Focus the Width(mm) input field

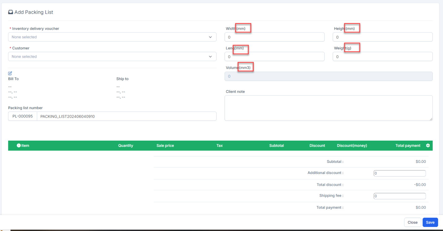(x=274, y=37)
